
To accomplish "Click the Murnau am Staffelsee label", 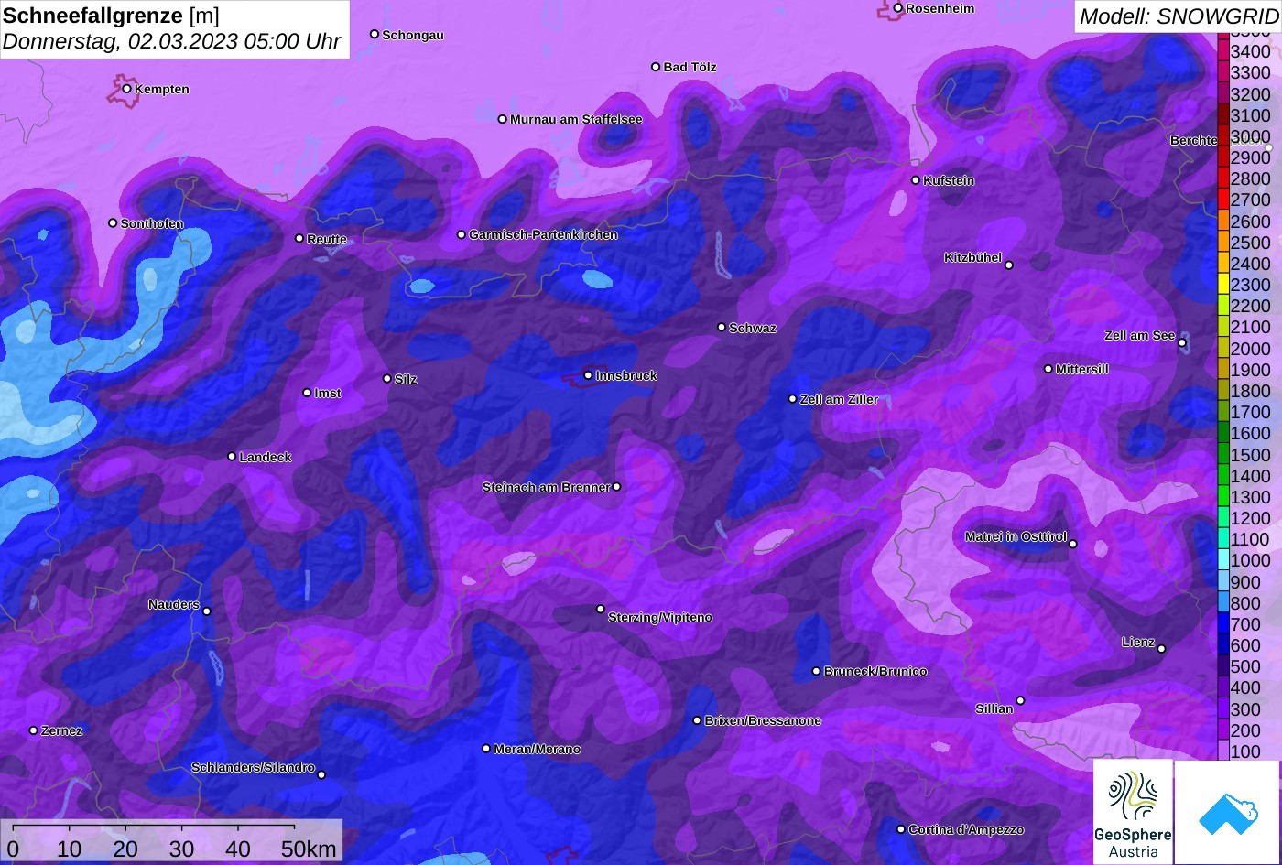I will point(576,119).
